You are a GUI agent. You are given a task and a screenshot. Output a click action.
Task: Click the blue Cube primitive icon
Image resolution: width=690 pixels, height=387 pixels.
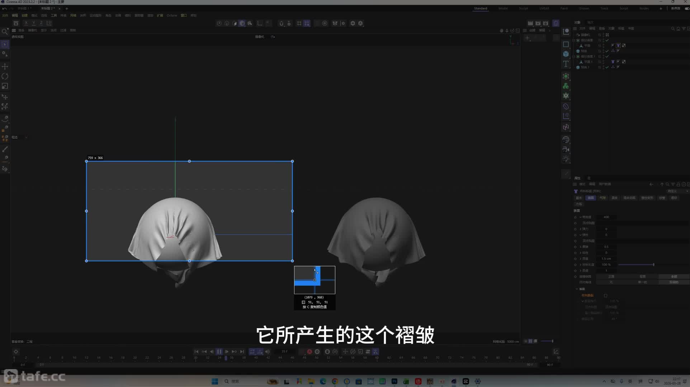click(566, 54)
